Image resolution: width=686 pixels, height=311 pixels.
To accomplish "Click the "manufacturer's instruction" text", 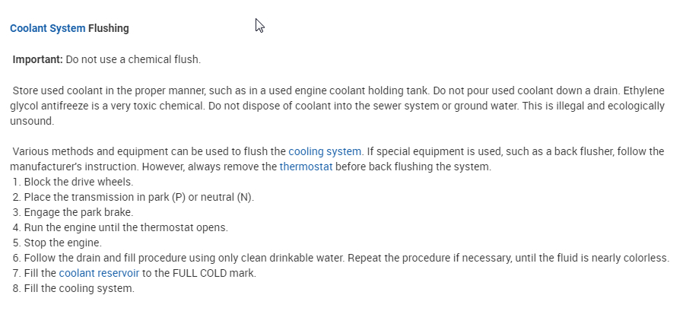I will click(x=72, y=166).
